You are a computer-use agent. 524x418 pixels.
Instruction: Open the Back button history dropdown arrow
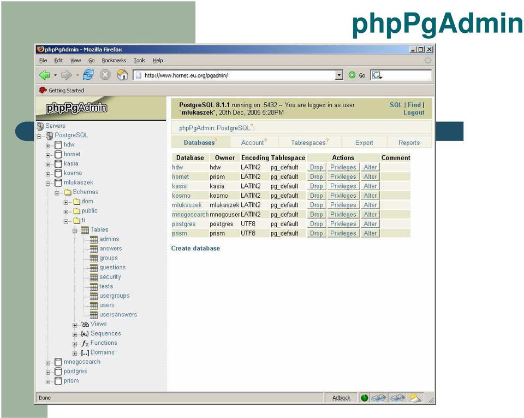click(55, 75)
